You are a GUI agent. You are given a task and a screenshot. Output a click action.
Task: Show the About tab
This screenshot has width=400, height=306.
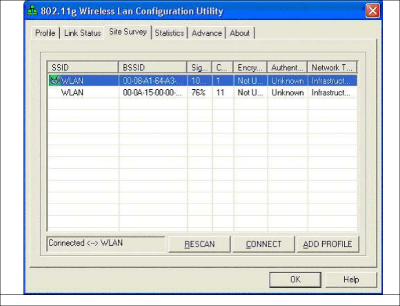tap(240, 33)
